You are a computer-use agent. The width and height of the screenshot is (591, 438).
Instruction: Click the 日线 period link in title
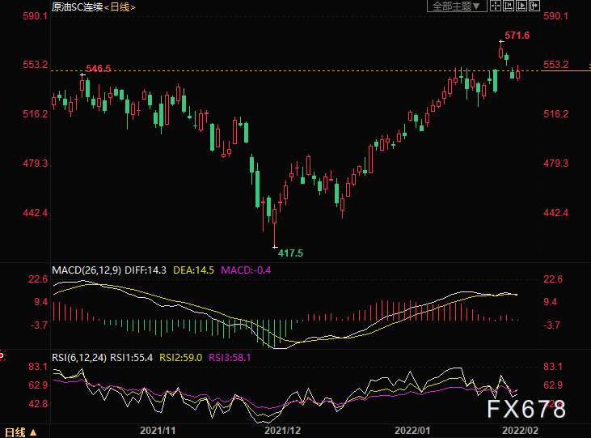120,6
